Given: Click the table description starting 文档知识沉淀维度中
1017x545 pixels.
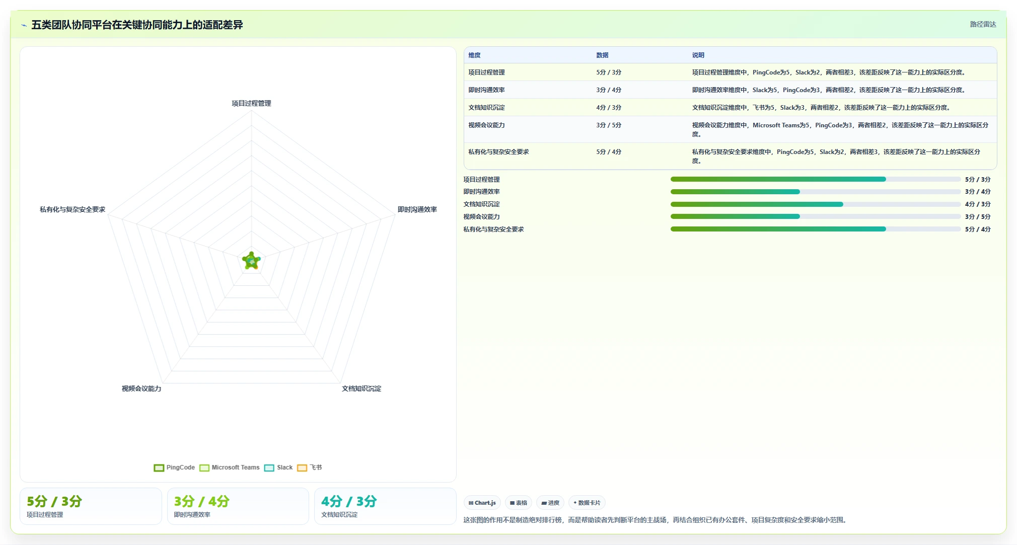Looking at the screenshot, I should (822, 108).
